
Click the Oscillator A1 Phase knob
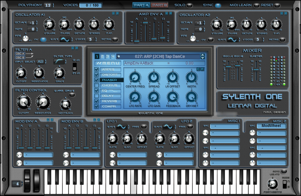[64, 24]
